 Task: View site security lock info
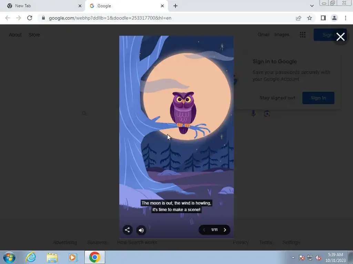pos(43,18)
